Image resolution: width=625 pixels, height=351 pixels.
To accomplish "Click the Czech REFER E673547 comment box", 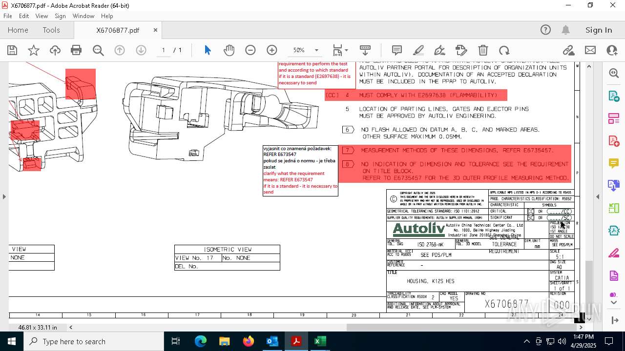I will [x=300, y=171].
